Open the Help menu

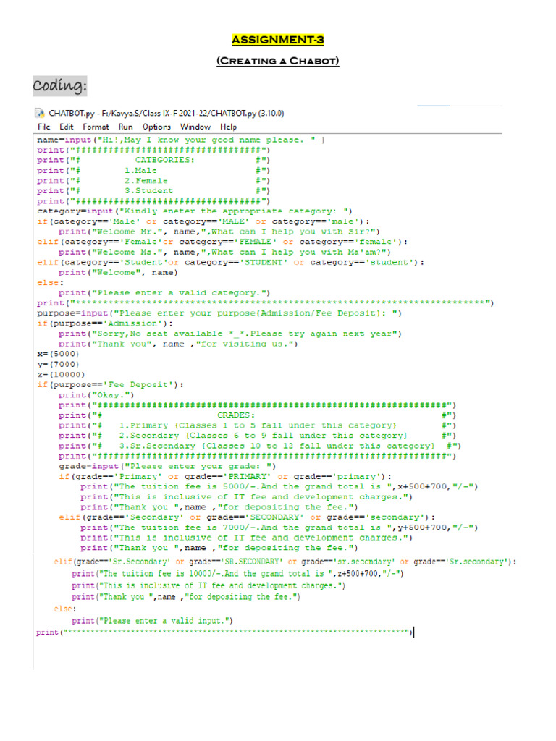click(x=228, y=127)
